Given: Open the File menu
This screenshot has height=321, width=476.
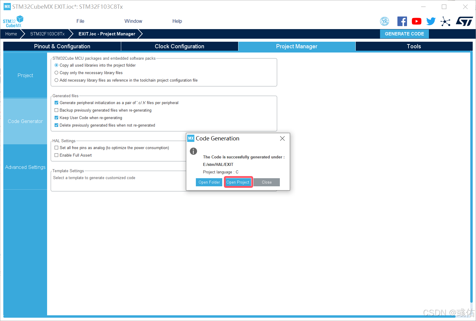Looking at the screenshot, I should (80, 21).
